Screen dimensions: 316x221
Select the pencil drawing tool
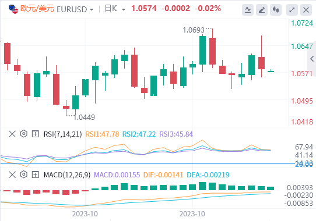coord(262,10)
